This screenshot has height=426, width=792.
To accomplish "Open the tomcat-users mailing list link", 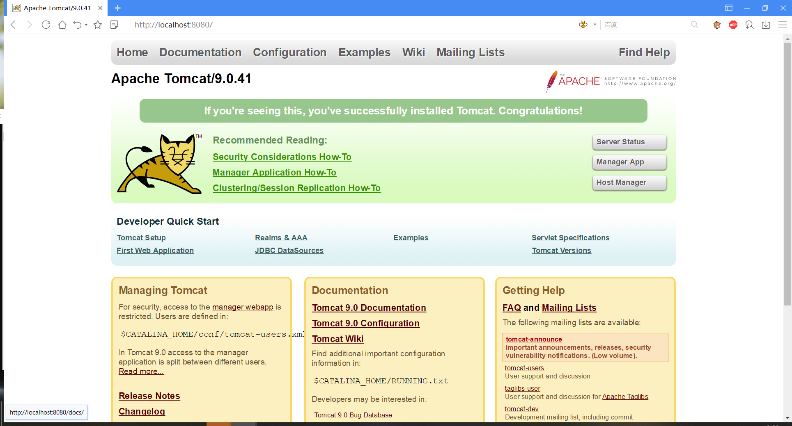I will point(524,368).
